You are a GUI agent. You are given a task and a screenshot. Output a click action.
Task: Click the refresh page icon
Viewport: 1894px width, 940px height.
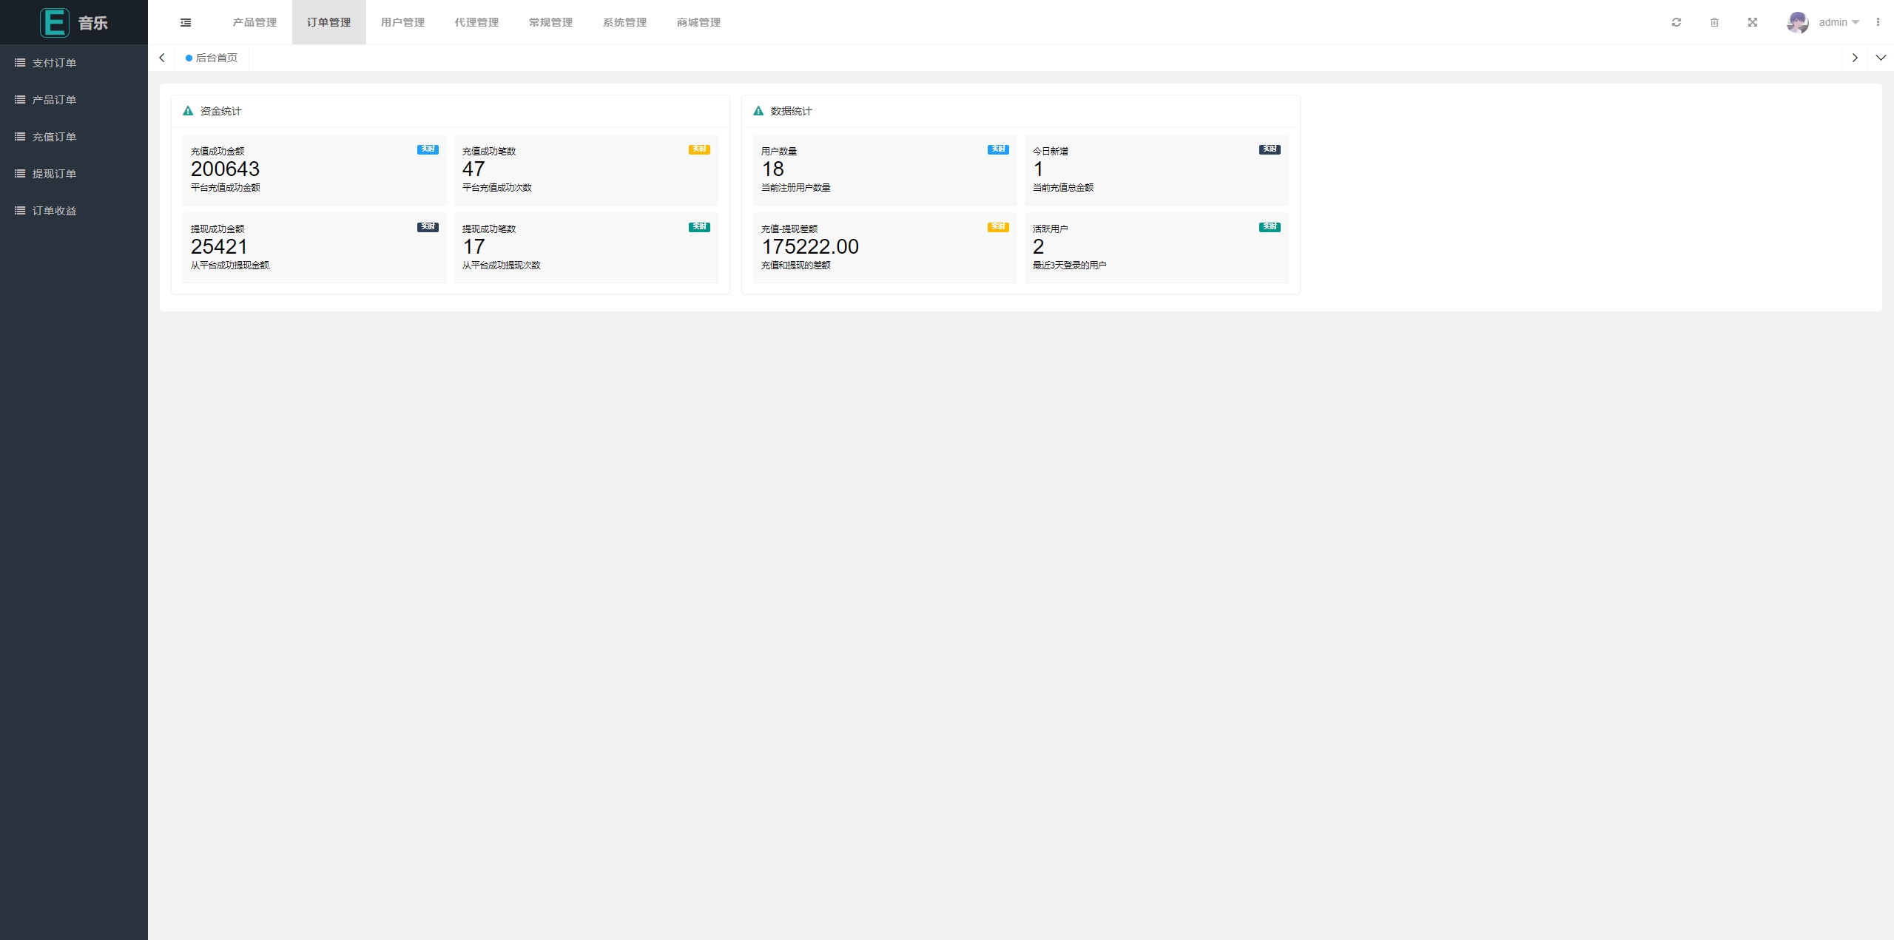[1676, 22]
